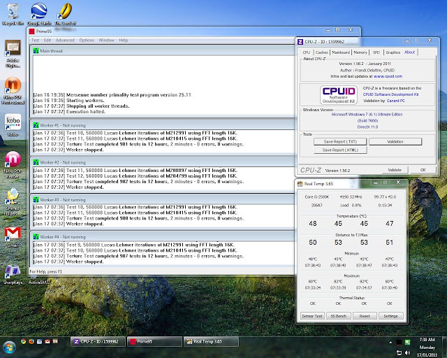Open the Test menu in Prime95
The width and height of the screenshot is (447, 358).
(35, 41)
